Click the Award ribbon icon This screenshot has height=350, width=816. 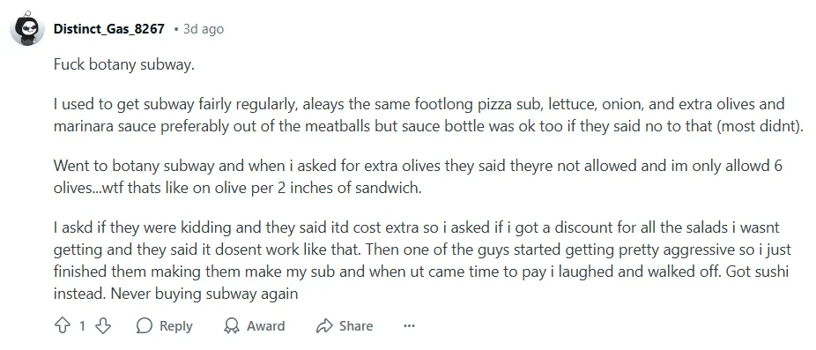pyautogui.click(x=232, y=326)
